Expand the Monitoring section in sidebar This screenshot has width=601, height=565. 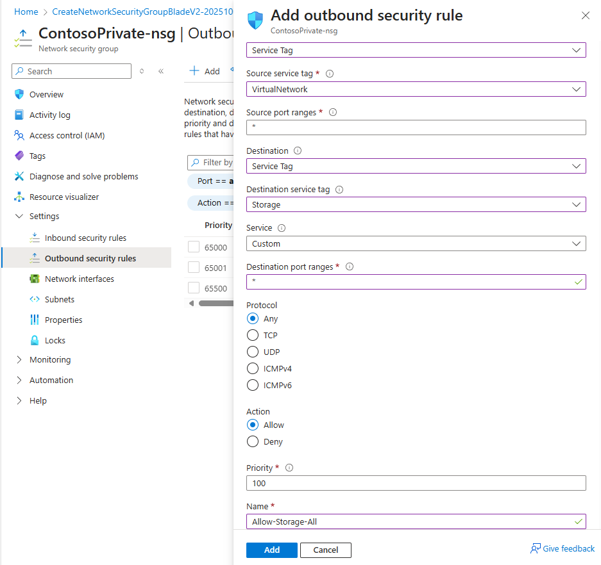(19, 359)
